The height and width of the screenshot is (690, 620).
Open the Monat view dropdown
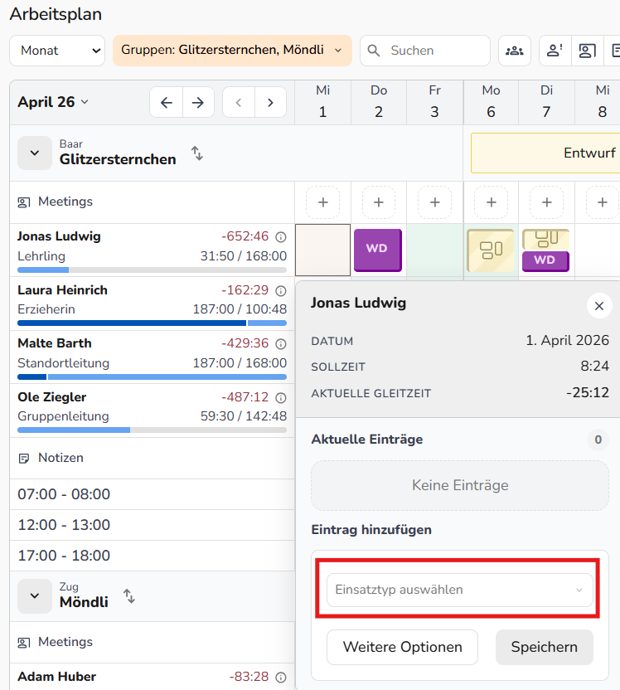pos(57,51)
